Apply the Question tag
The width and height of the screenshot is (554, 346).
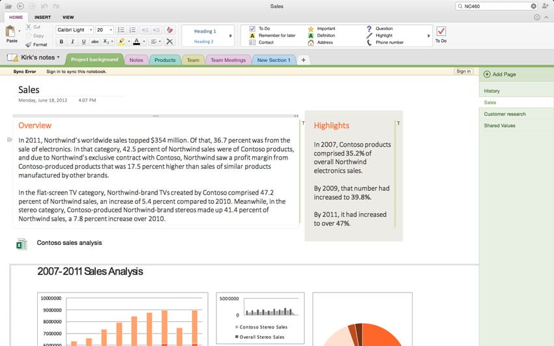coord(380,29)
